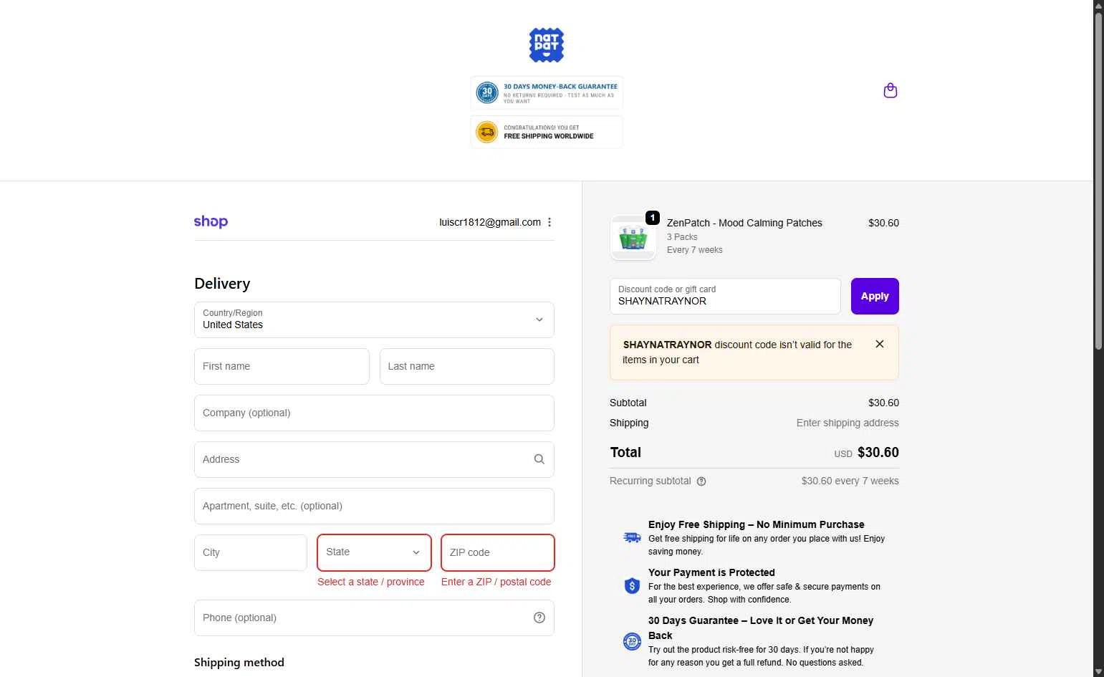Click the payment protected shield icon
Image resolution: width=1104 pixels, height=677 pixels.
coord(632,586)
